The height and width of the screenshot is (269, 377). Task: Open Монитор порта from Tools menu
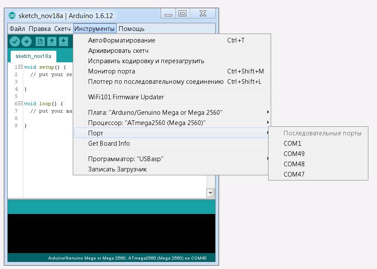pos(111,71)
